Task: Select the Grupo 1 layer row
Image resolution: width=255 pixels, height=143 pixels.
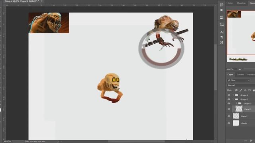Action: point(241,95)
